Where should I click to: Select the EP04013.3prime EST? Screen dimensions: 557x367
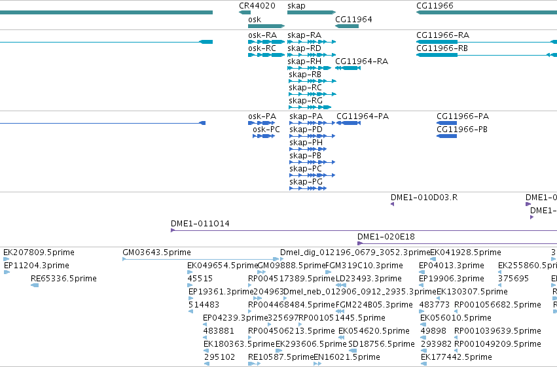pos(421,272)
